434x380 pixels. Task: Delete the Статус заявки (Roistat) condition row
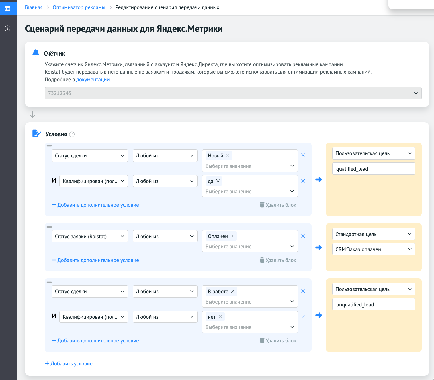tap(303, 236)
